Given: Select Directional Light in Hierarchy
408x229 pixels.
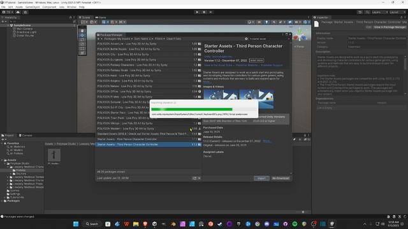Looking at the screenshot, I should tap(26, 32).
